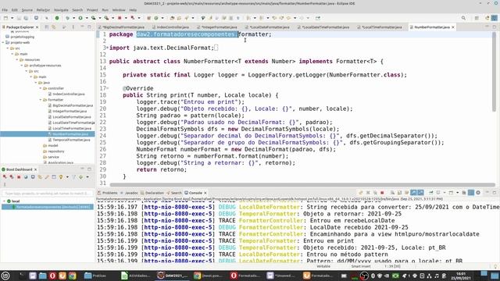Click the Debug toolbar icon
Viewport: 500px width, 281px height.
[67, 18]
